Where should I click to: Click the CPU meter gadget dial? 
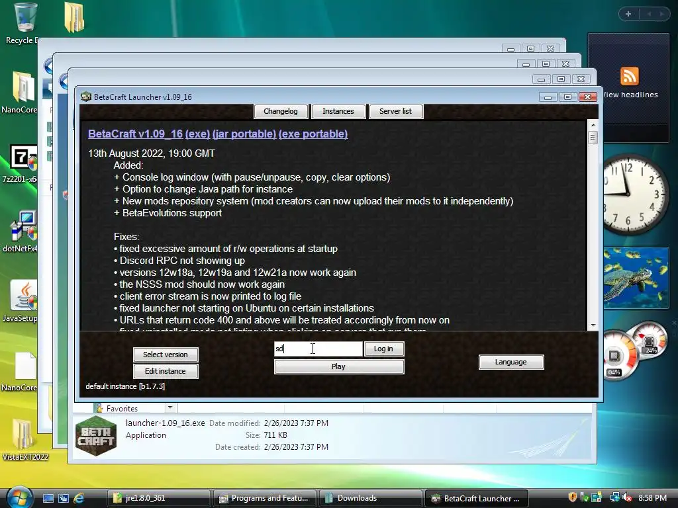pyautogui.click(x=618, y=355)
